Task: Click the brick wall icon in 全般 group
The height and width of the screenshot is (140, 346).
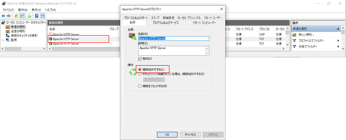Action: pos(132,37)
